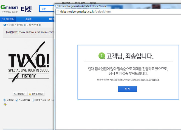This screenshot has width=181, height=130.
Task: Click the 전국투어 breadcrumb link
Action: (33, 25)
